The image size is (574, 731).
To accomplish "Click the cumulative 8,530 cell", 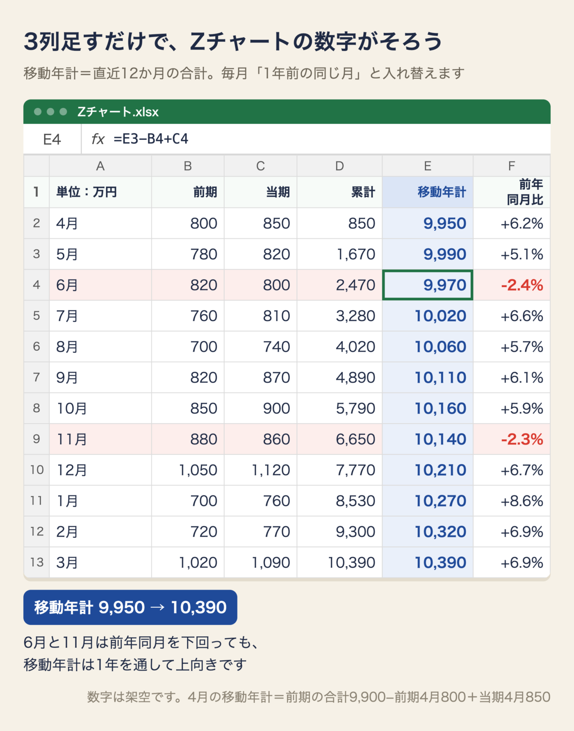I will pyautogui.click(x=340, y=501).
